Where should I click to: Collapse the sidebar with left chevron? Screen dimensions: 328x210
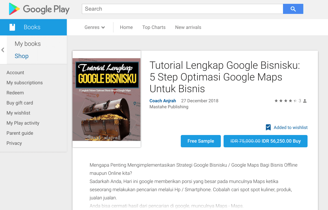click(x=3, y=50)
